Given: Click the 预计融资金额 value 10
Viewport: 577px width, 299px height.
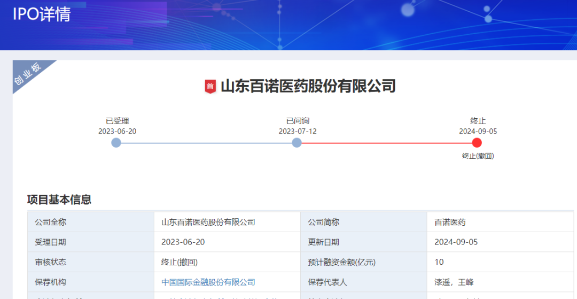Looking at the screenshot, I should [x=439, y=263].
